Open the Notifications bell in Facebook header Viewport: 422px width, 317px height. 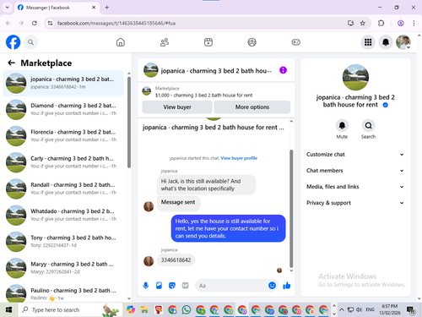coord(386,42)
